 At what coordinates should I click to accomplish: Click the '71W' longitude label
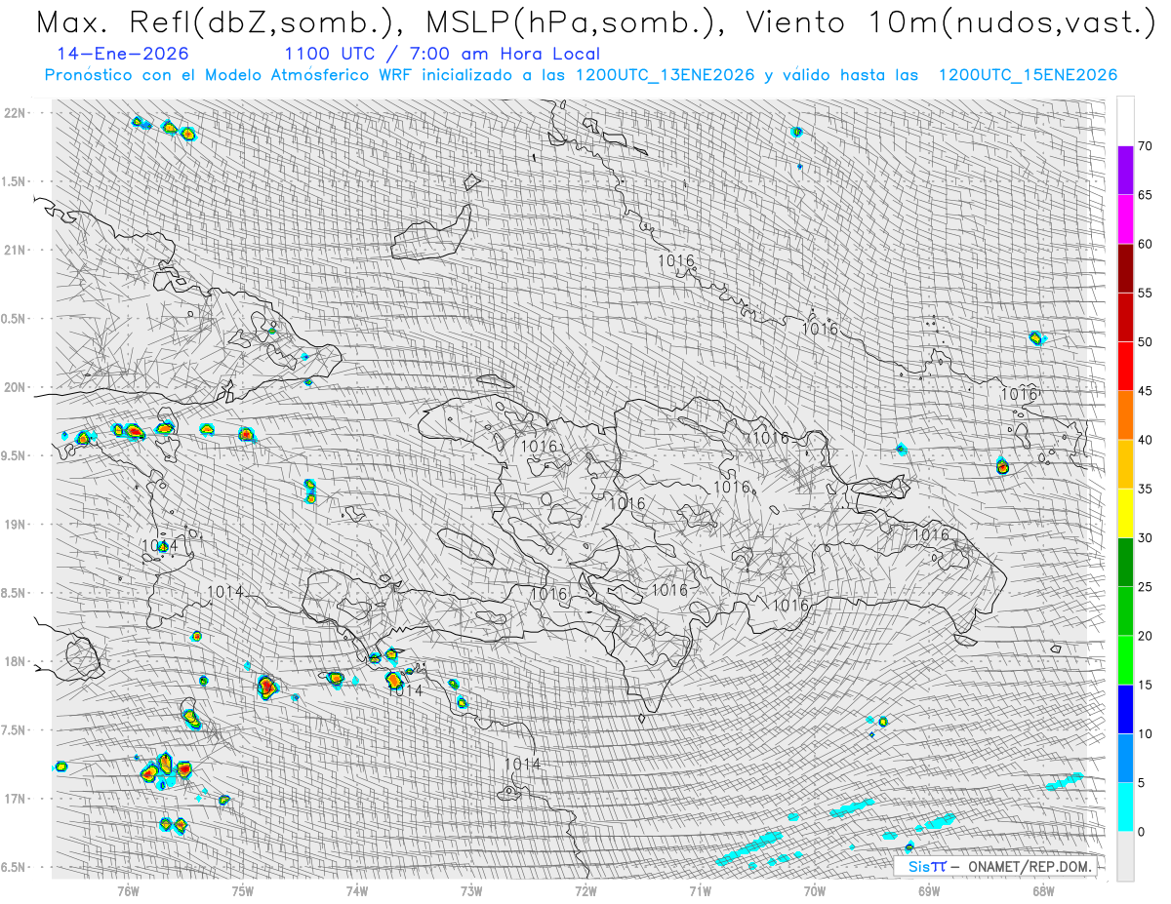[x=700, y=890]
